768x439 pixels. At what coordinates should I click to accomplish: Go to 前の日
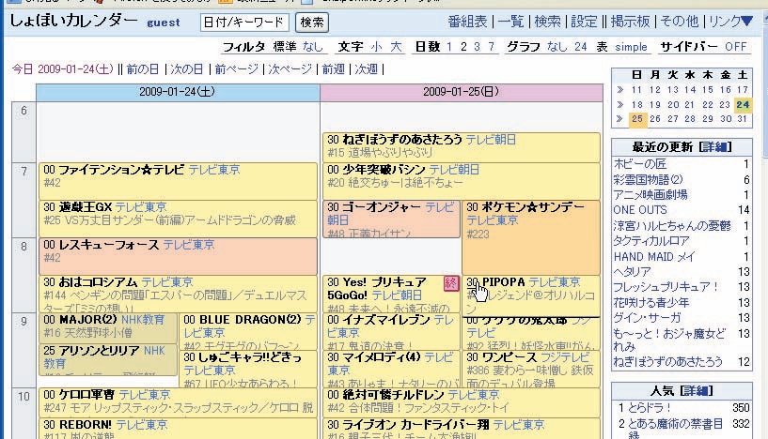143,68
